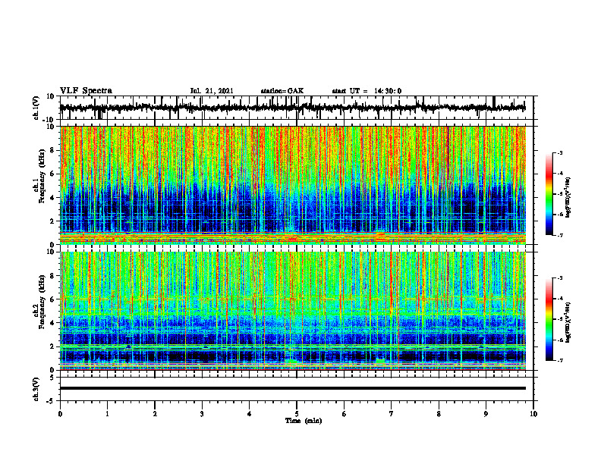Click the log(PSD) label beside ch.1 color bar
The height and width of the screenshot is (464, 601).
[568, 198]
